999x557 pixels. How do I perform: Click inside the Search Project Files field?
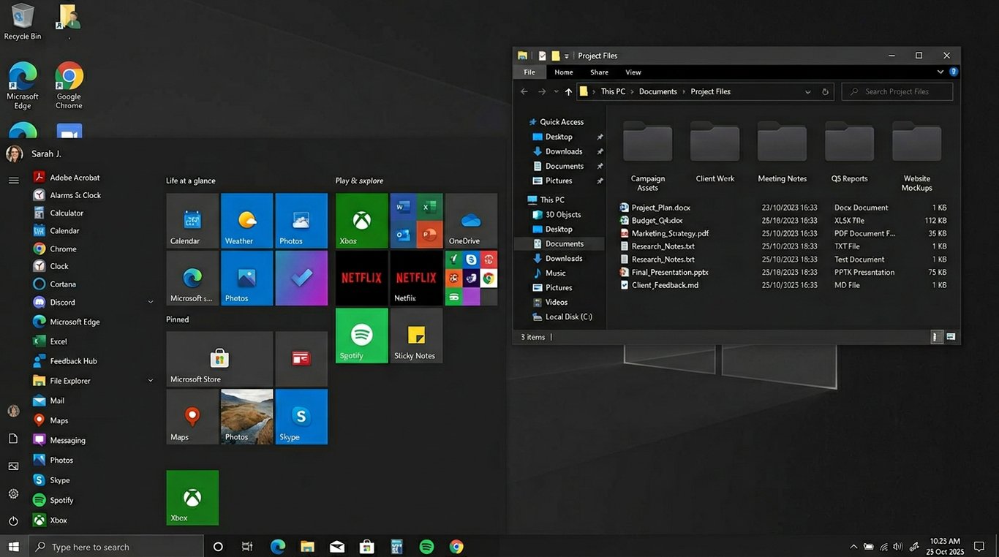pyautogui.click(x=897, y=91)
